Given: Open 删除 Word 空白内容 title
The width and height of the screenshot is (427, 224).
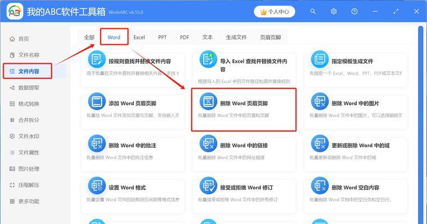Looking at the screenshot, I should (x=355, y=188).
